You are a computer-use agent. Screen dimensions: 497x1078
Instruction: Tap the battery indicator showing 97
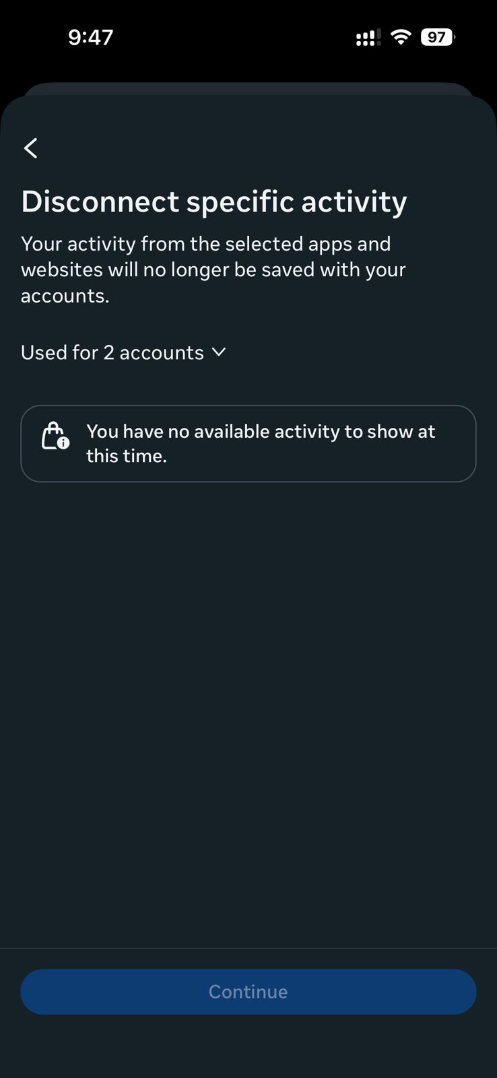pos(438,37)
